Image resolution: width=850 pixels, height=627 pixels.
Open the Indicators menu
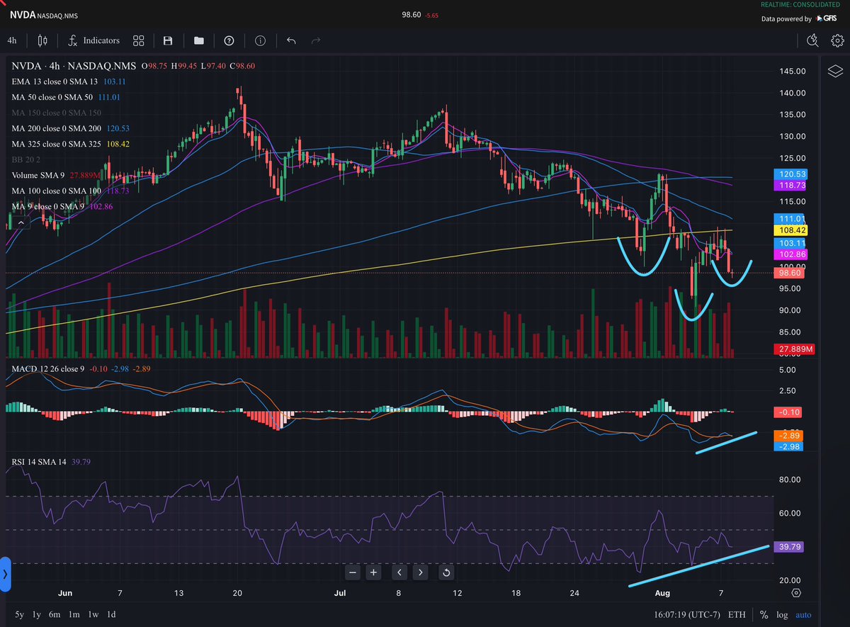[93, 40]
